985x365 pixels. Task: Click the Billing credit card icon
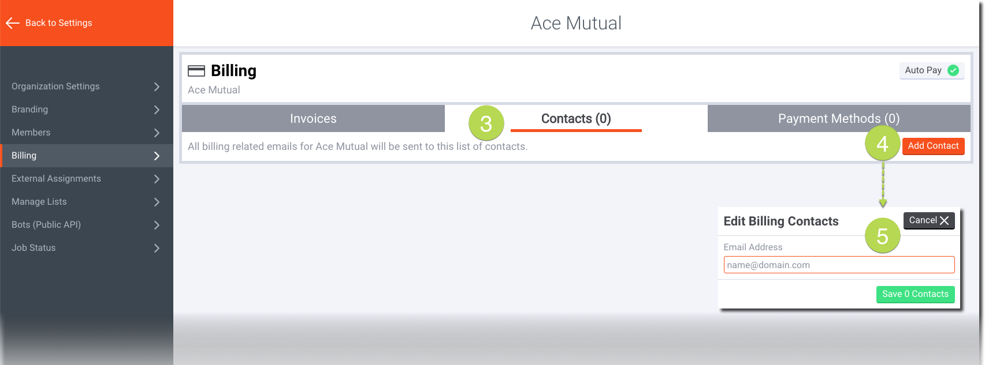pyautogui.click(x=196, y=71)
